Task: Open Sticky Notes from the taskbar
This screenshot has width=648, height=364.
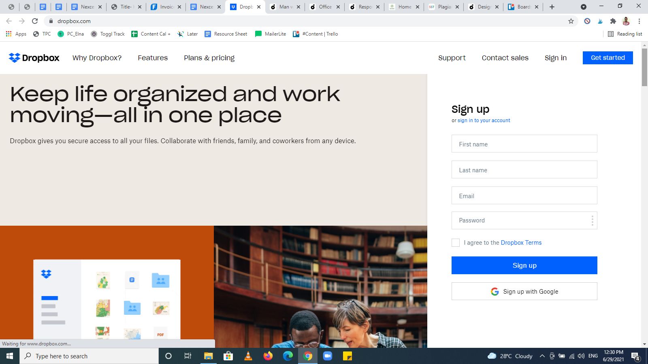Action: (x=347, y=356)
